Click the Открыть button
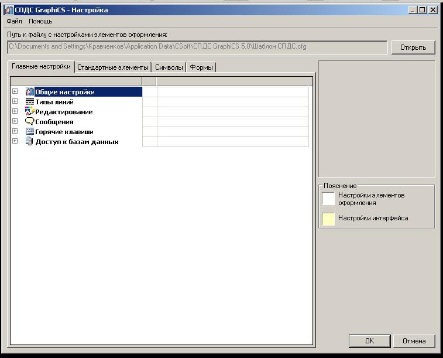 (413, 47)
